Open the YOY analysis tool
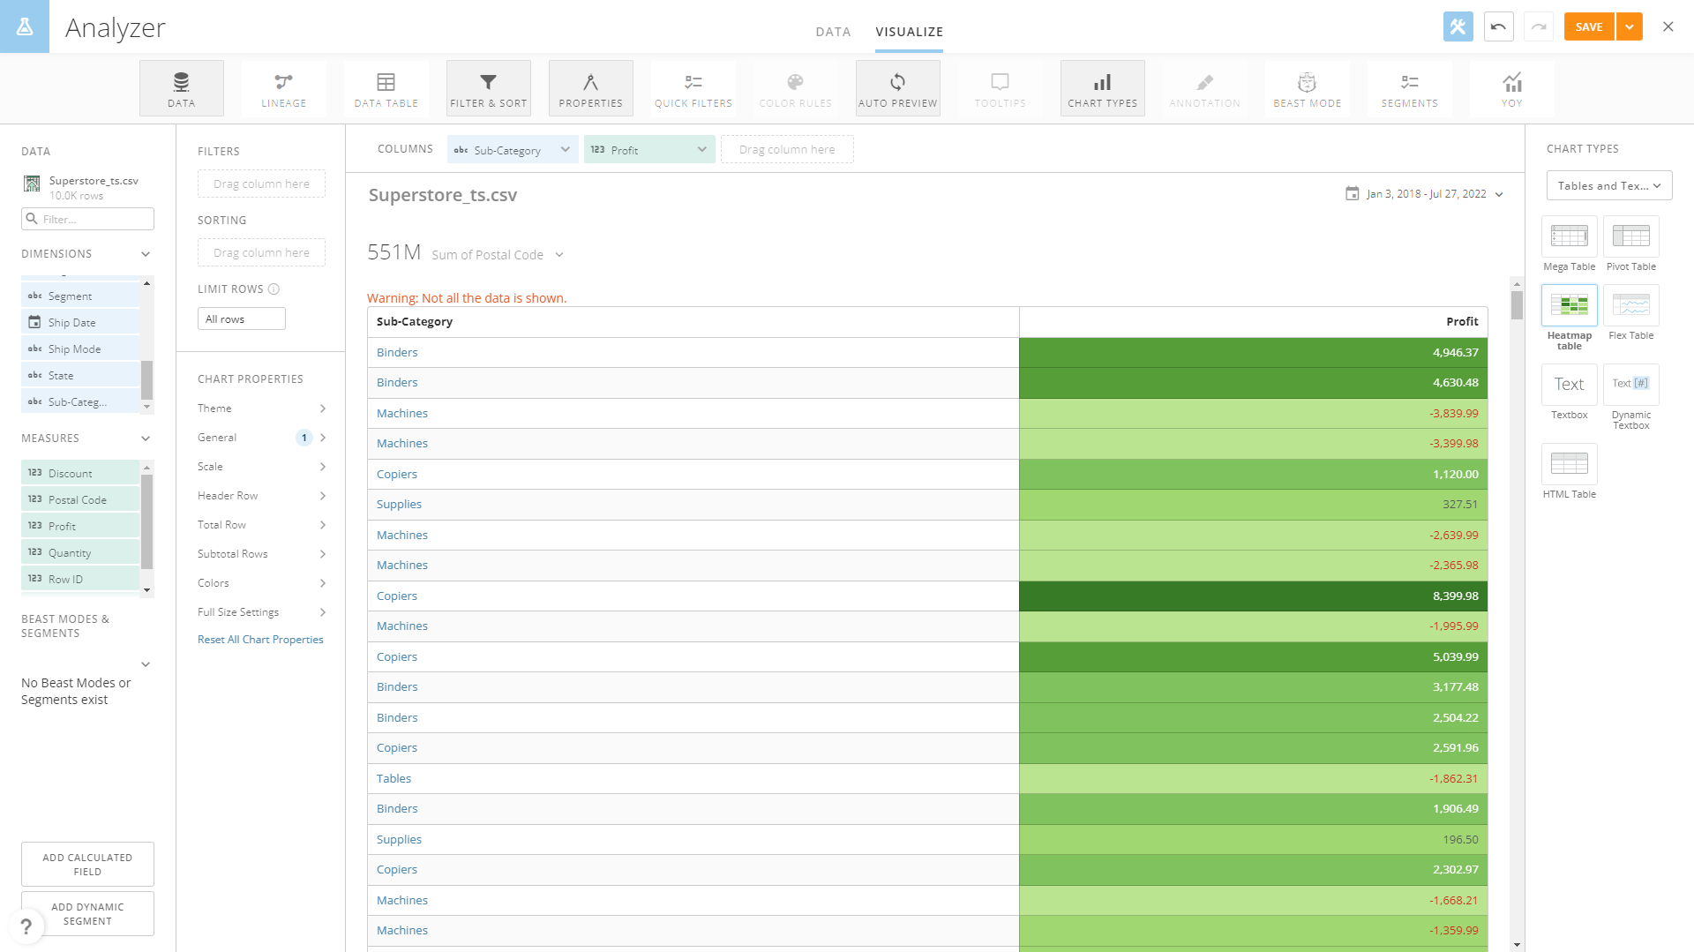The height and width of the screenshot is (952, 1694). pyautogui.click(x=1511, y=87)
